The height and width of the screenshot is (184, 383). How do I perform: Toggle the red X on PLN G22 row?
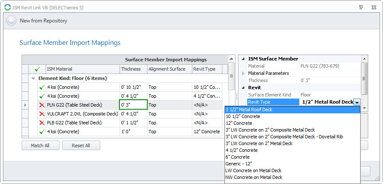(x=42, y=105)
